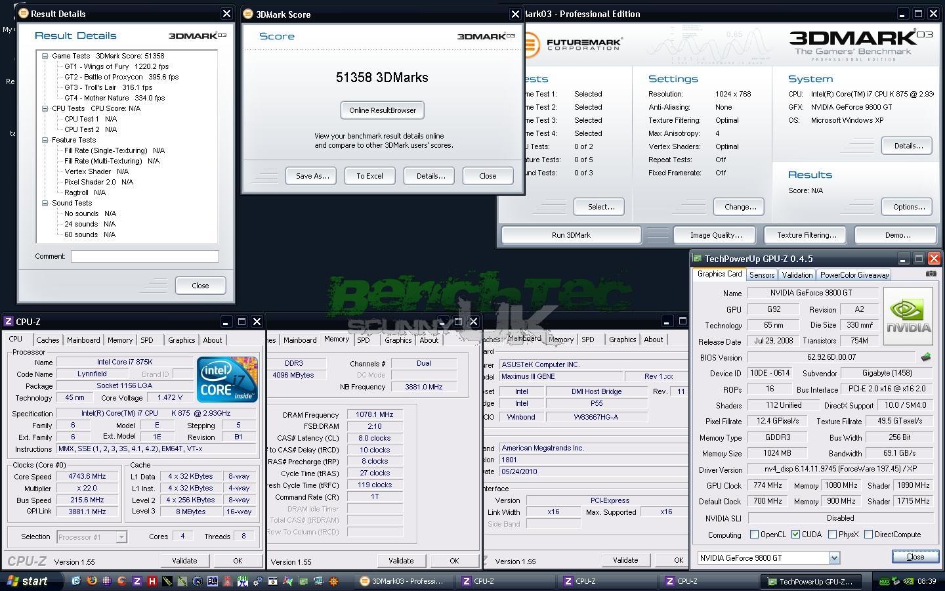Select GT4 - Mother Nature result row

click(115, 98)
